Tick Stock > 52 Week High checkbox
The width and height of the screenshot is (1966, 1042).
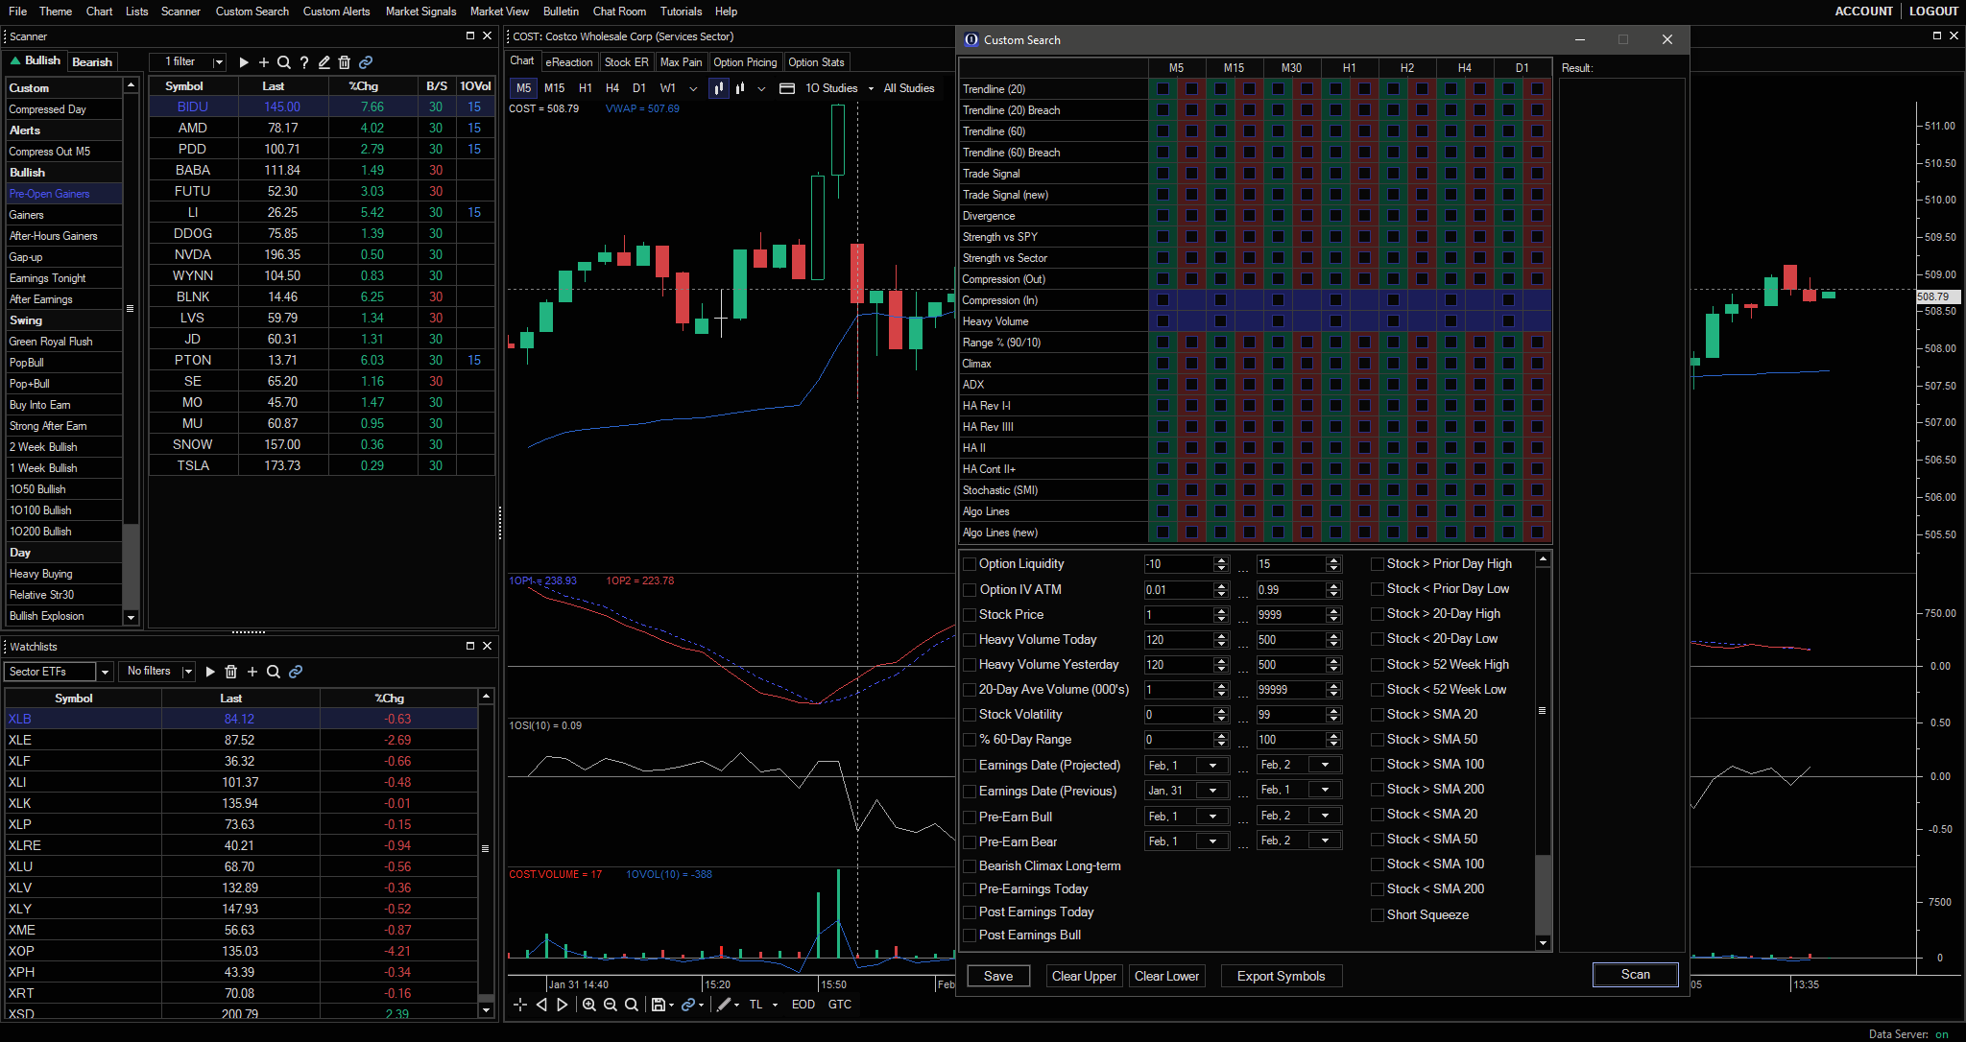pyautogui.click(x=1378, y=665)
